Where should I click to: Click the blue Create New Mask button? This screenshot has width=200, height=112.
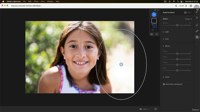tap(154, 15)
